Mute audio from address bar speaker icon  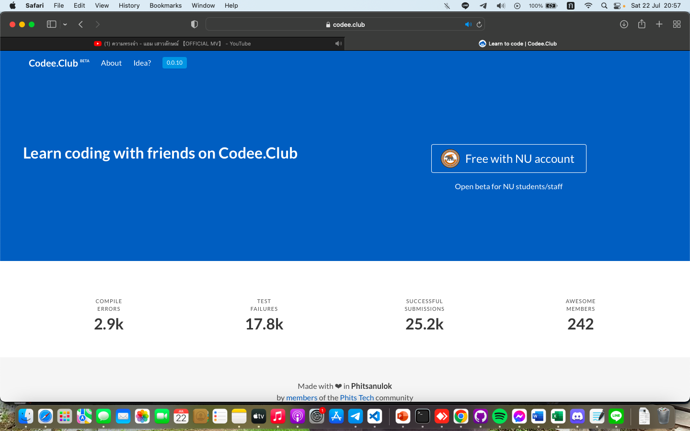click(x=468, y=24)
